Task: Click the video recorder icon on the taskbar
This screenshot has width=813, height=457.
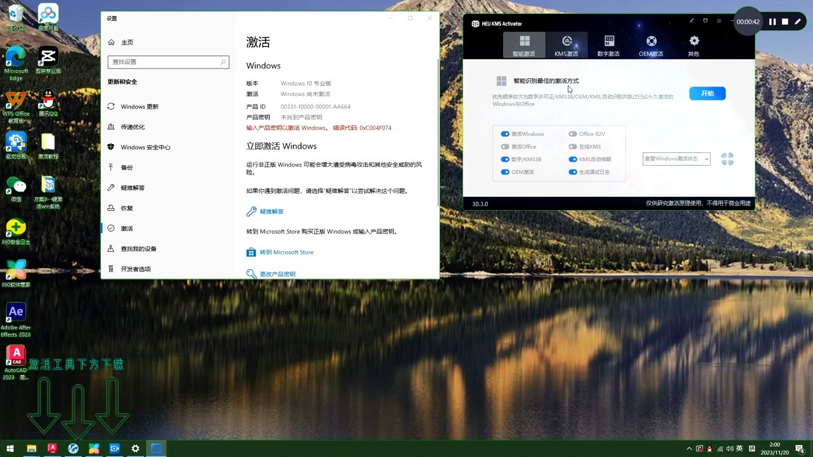Action: [114, 449]
